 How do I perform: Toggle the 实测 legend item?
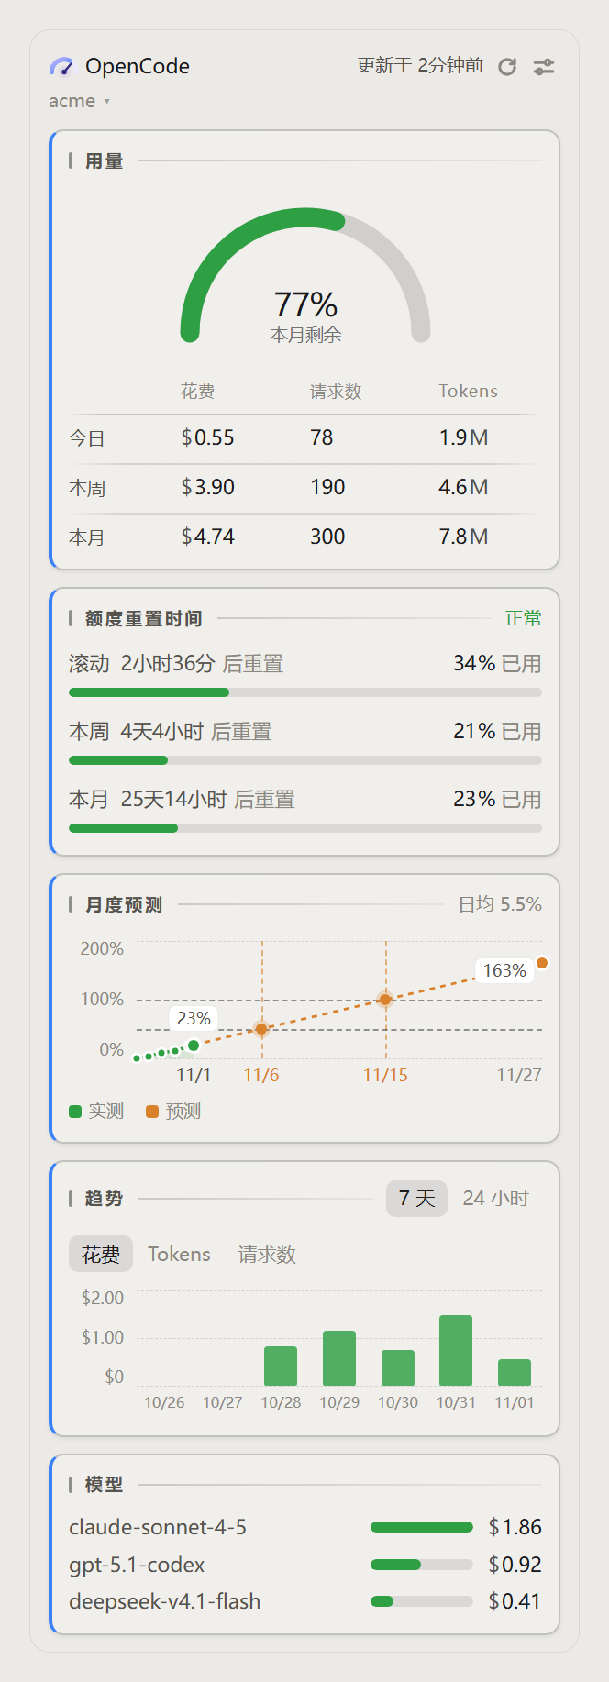click(96, 1112)
